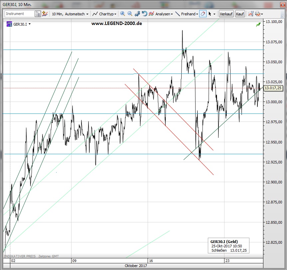Click the 13.000,00 price axis label
Screen dimensions: 287x270
[274, 102]
